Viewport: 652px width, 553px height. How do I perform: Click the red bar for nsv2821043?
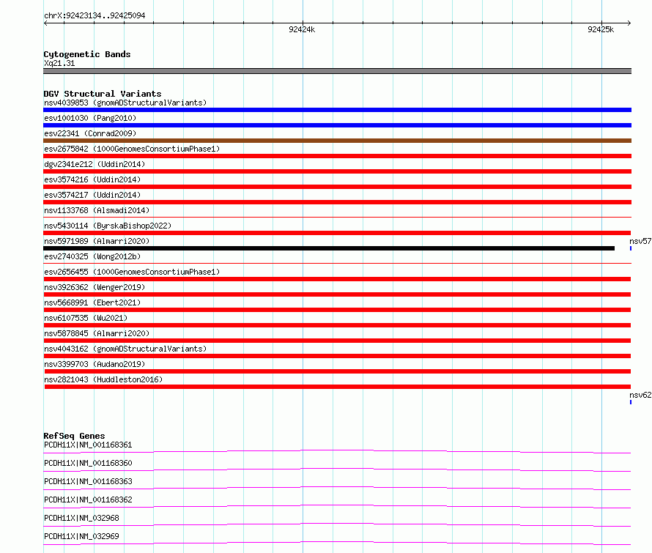click(337, 387)
